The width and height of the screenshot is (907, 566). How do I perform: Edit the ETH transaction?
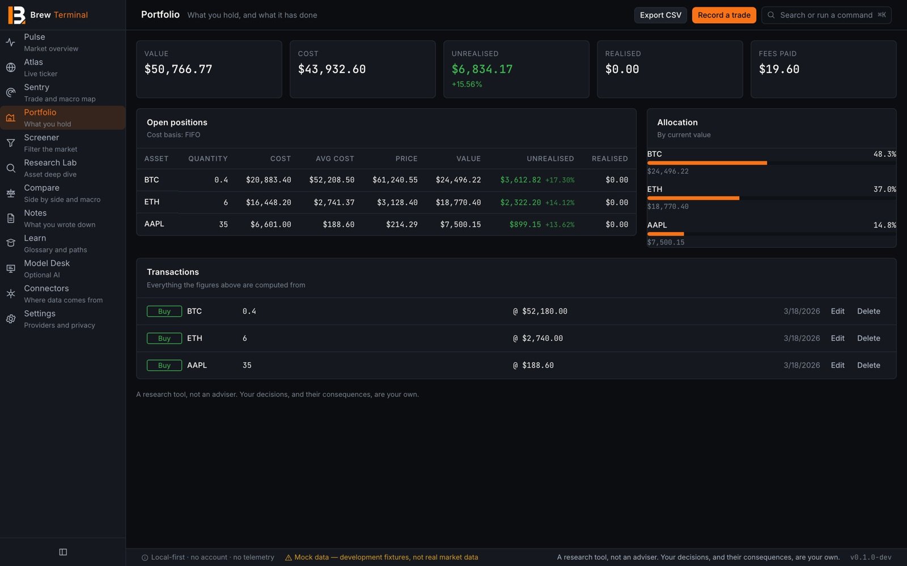837,338
